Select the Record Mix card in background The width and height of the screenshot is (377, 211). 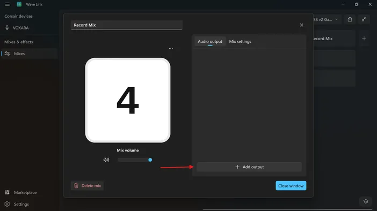[x=334, y=39]
